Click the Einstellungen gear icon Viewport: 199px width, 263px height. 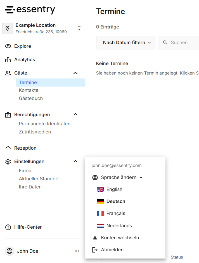tap(8, 162)
